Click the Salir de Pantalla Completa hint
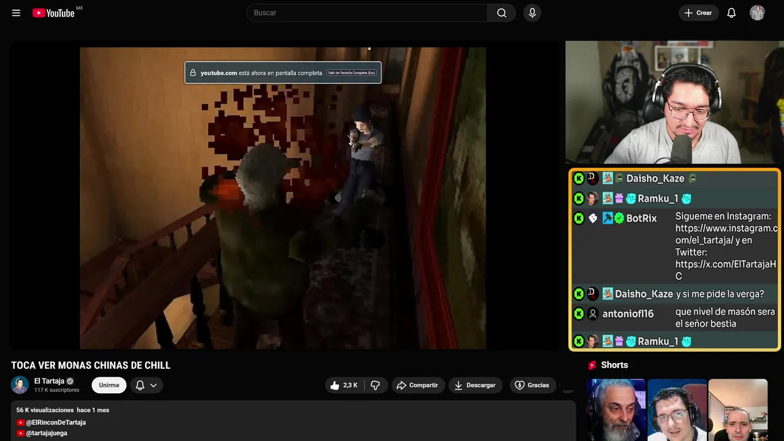 coord(352,73)
